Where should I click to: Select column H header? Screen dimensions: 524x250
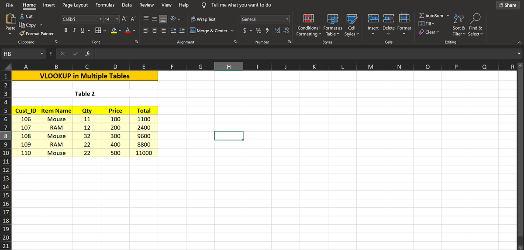pos(229,67)
